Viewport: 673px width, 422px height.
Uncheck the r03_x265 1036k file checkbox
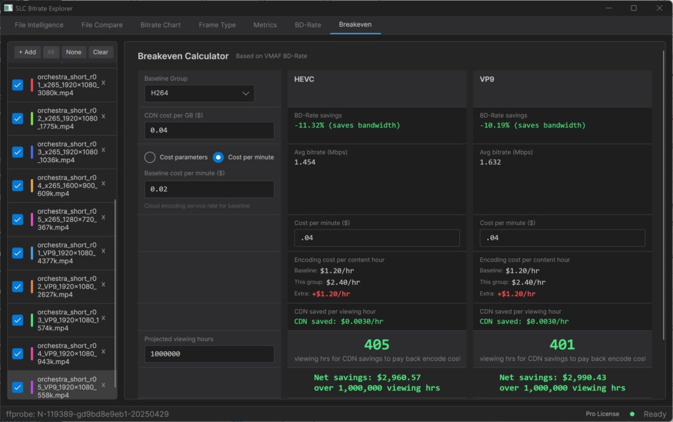(x=18, y=152)
